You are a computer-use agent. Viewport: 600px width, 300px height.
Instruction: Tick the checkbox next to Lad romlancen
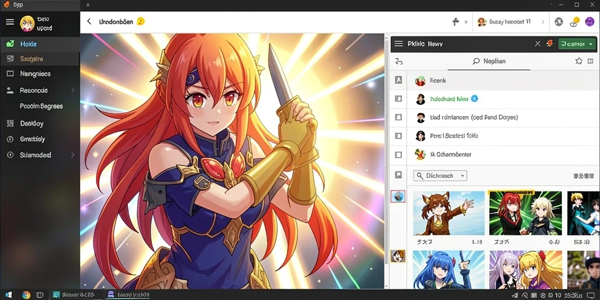pos(398,117)
